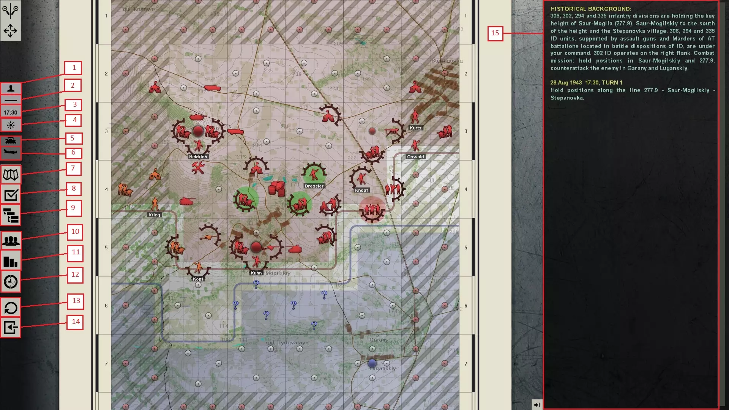
Task: Toggle the tank ground units button
Action: [x=11, y=141]
